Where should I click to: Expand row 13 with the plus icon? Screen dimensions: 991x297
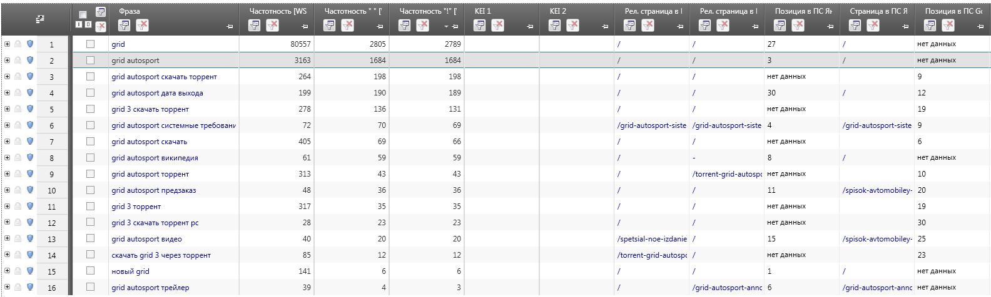point(7,238)
